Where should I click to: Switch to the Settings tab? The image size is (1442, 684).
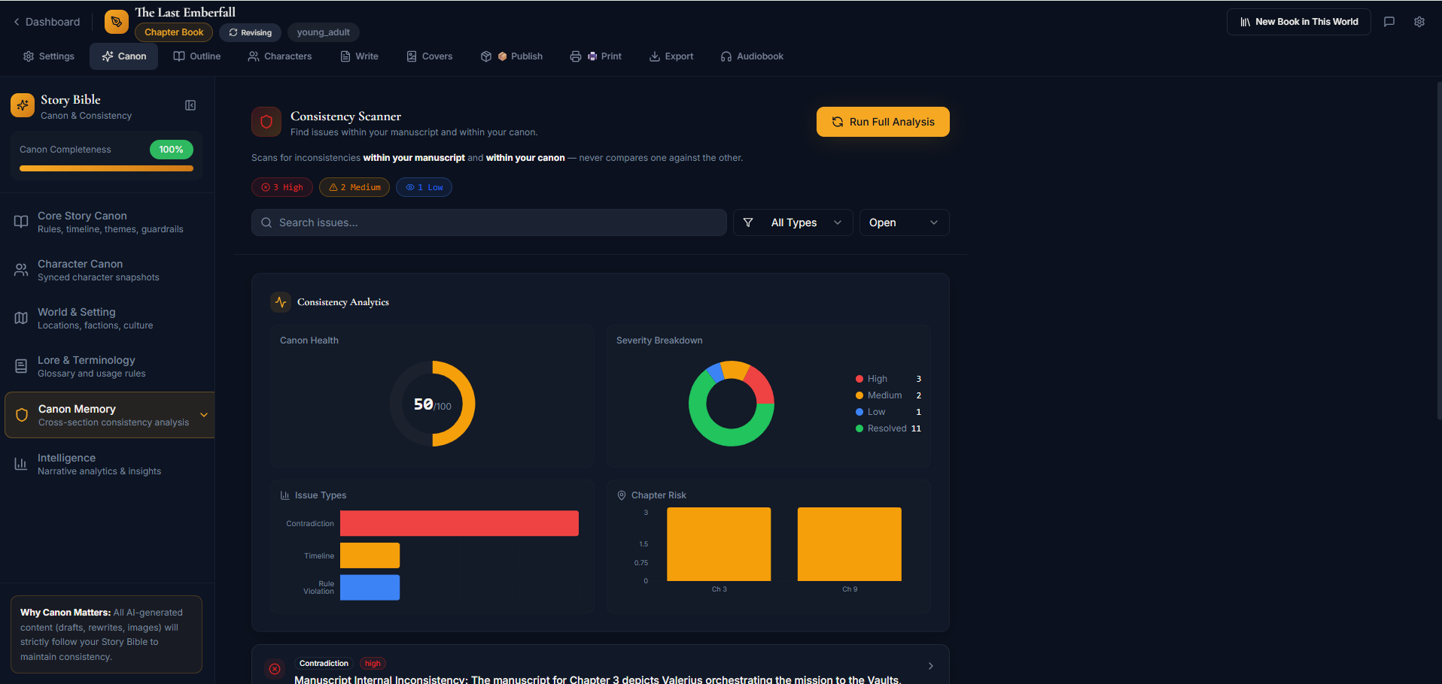pyautogui.click(x=49, y=56)
